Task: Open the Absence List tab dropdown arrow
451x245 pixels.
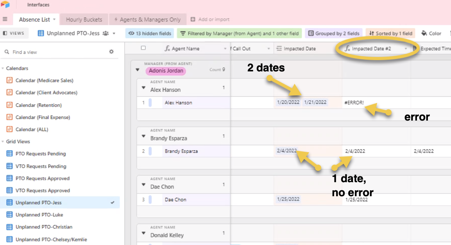Action: pos(54,20)
